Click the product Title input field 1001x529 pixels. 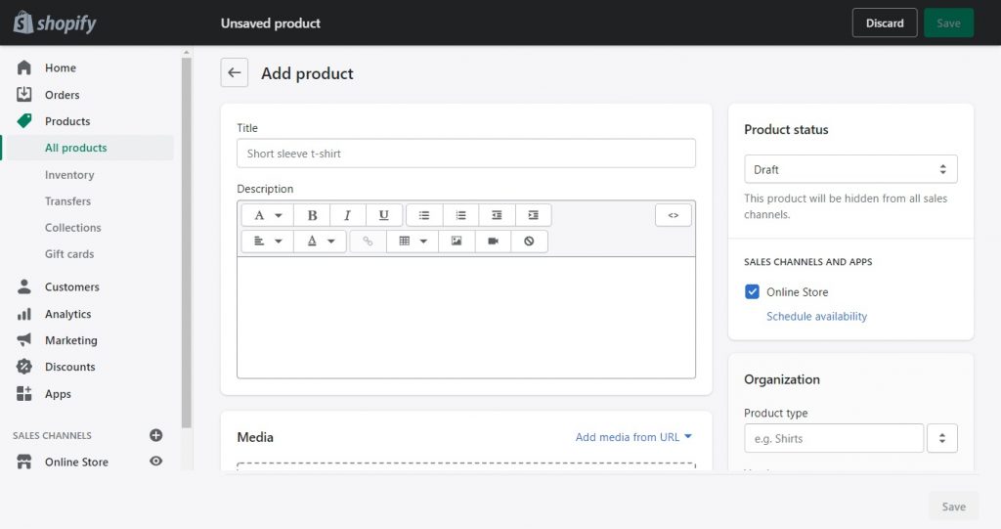coord(466,154)
